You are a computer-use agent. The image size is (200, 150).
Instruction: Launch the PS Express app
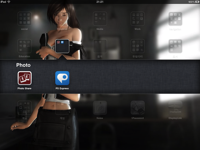pos(62,78)
